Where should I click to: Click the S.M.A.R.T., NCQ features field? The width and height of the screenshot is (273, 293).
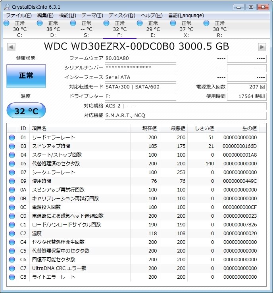[185, 116]
